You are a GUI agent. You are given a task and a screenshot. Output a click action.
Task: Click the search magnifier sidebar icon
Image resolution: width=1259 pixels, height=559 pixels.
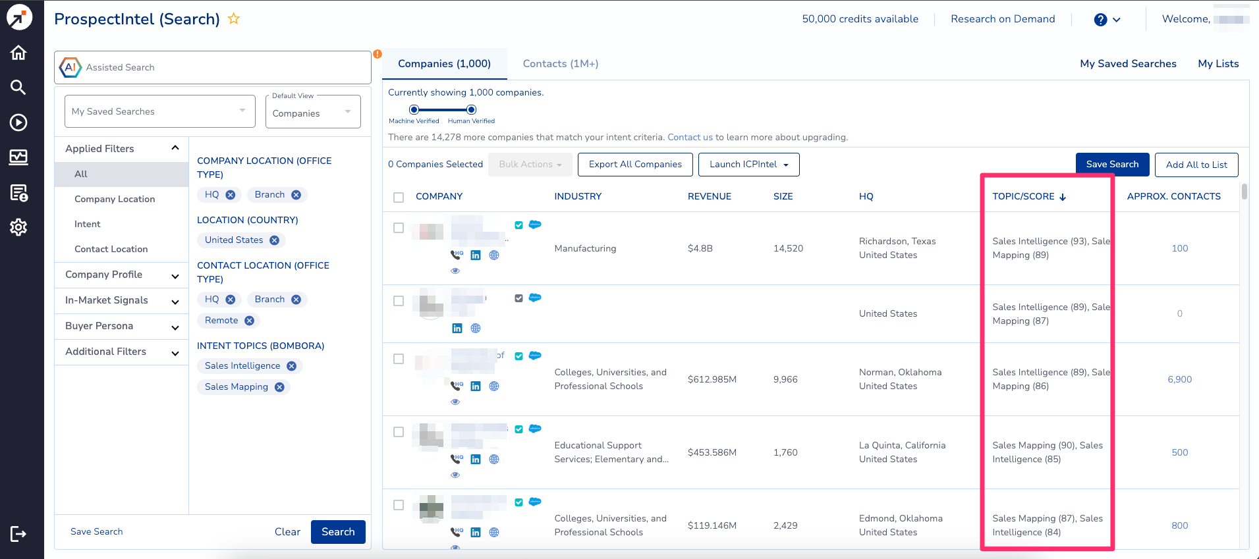pyautogui.click(x=18, y=87)
